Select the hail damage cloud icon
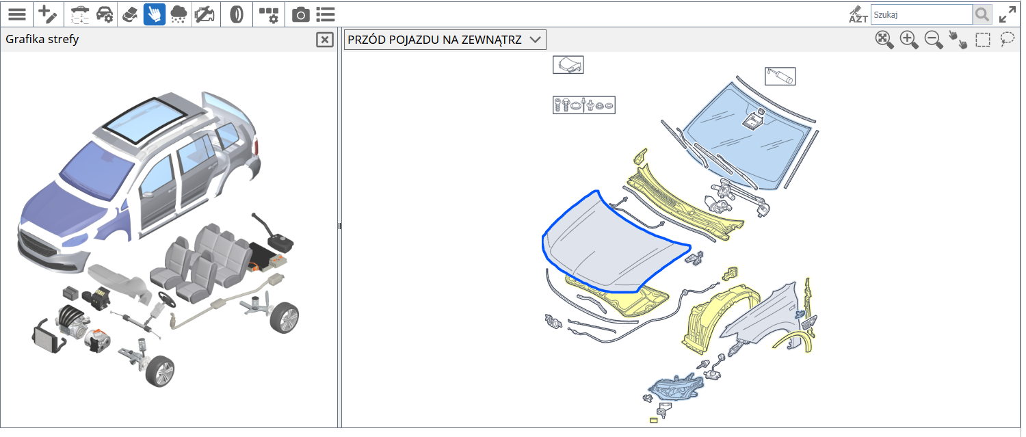This screenshot has height=437, width=1026. tap(179, 14)
